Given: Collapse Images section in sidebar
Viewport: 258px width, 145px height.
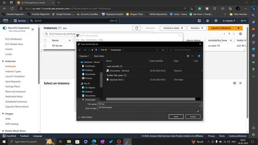Looking at the screenshot, I should point(3,114).
